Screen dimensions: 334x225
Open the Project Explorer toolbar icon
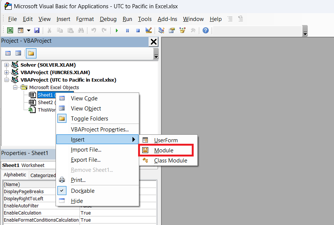click(161, 30)
